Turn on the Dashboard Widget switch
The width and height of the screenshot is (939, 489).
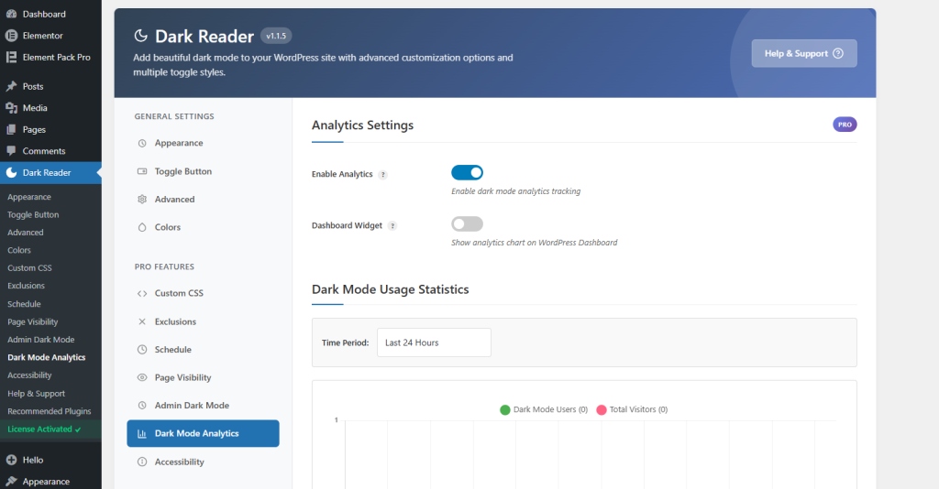(467, 224)
